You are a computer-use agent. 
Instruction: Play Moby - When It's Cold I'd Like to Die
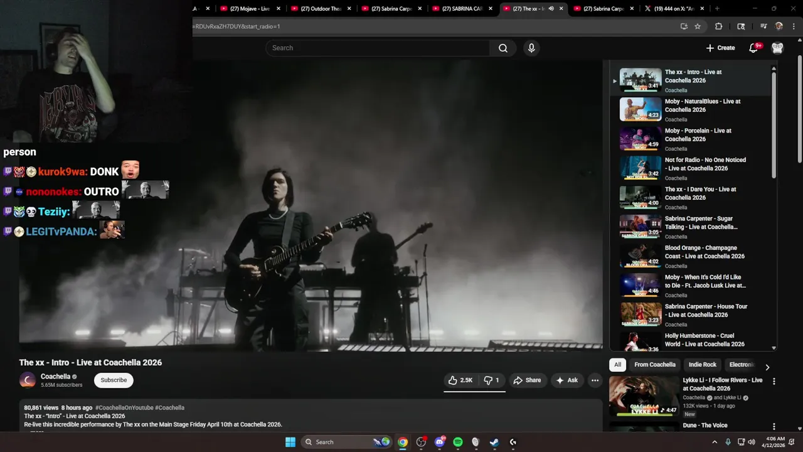click(690, 286)
